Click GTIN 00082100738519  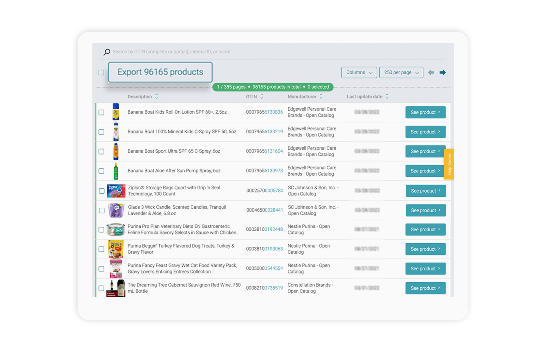tap(265, 288)
